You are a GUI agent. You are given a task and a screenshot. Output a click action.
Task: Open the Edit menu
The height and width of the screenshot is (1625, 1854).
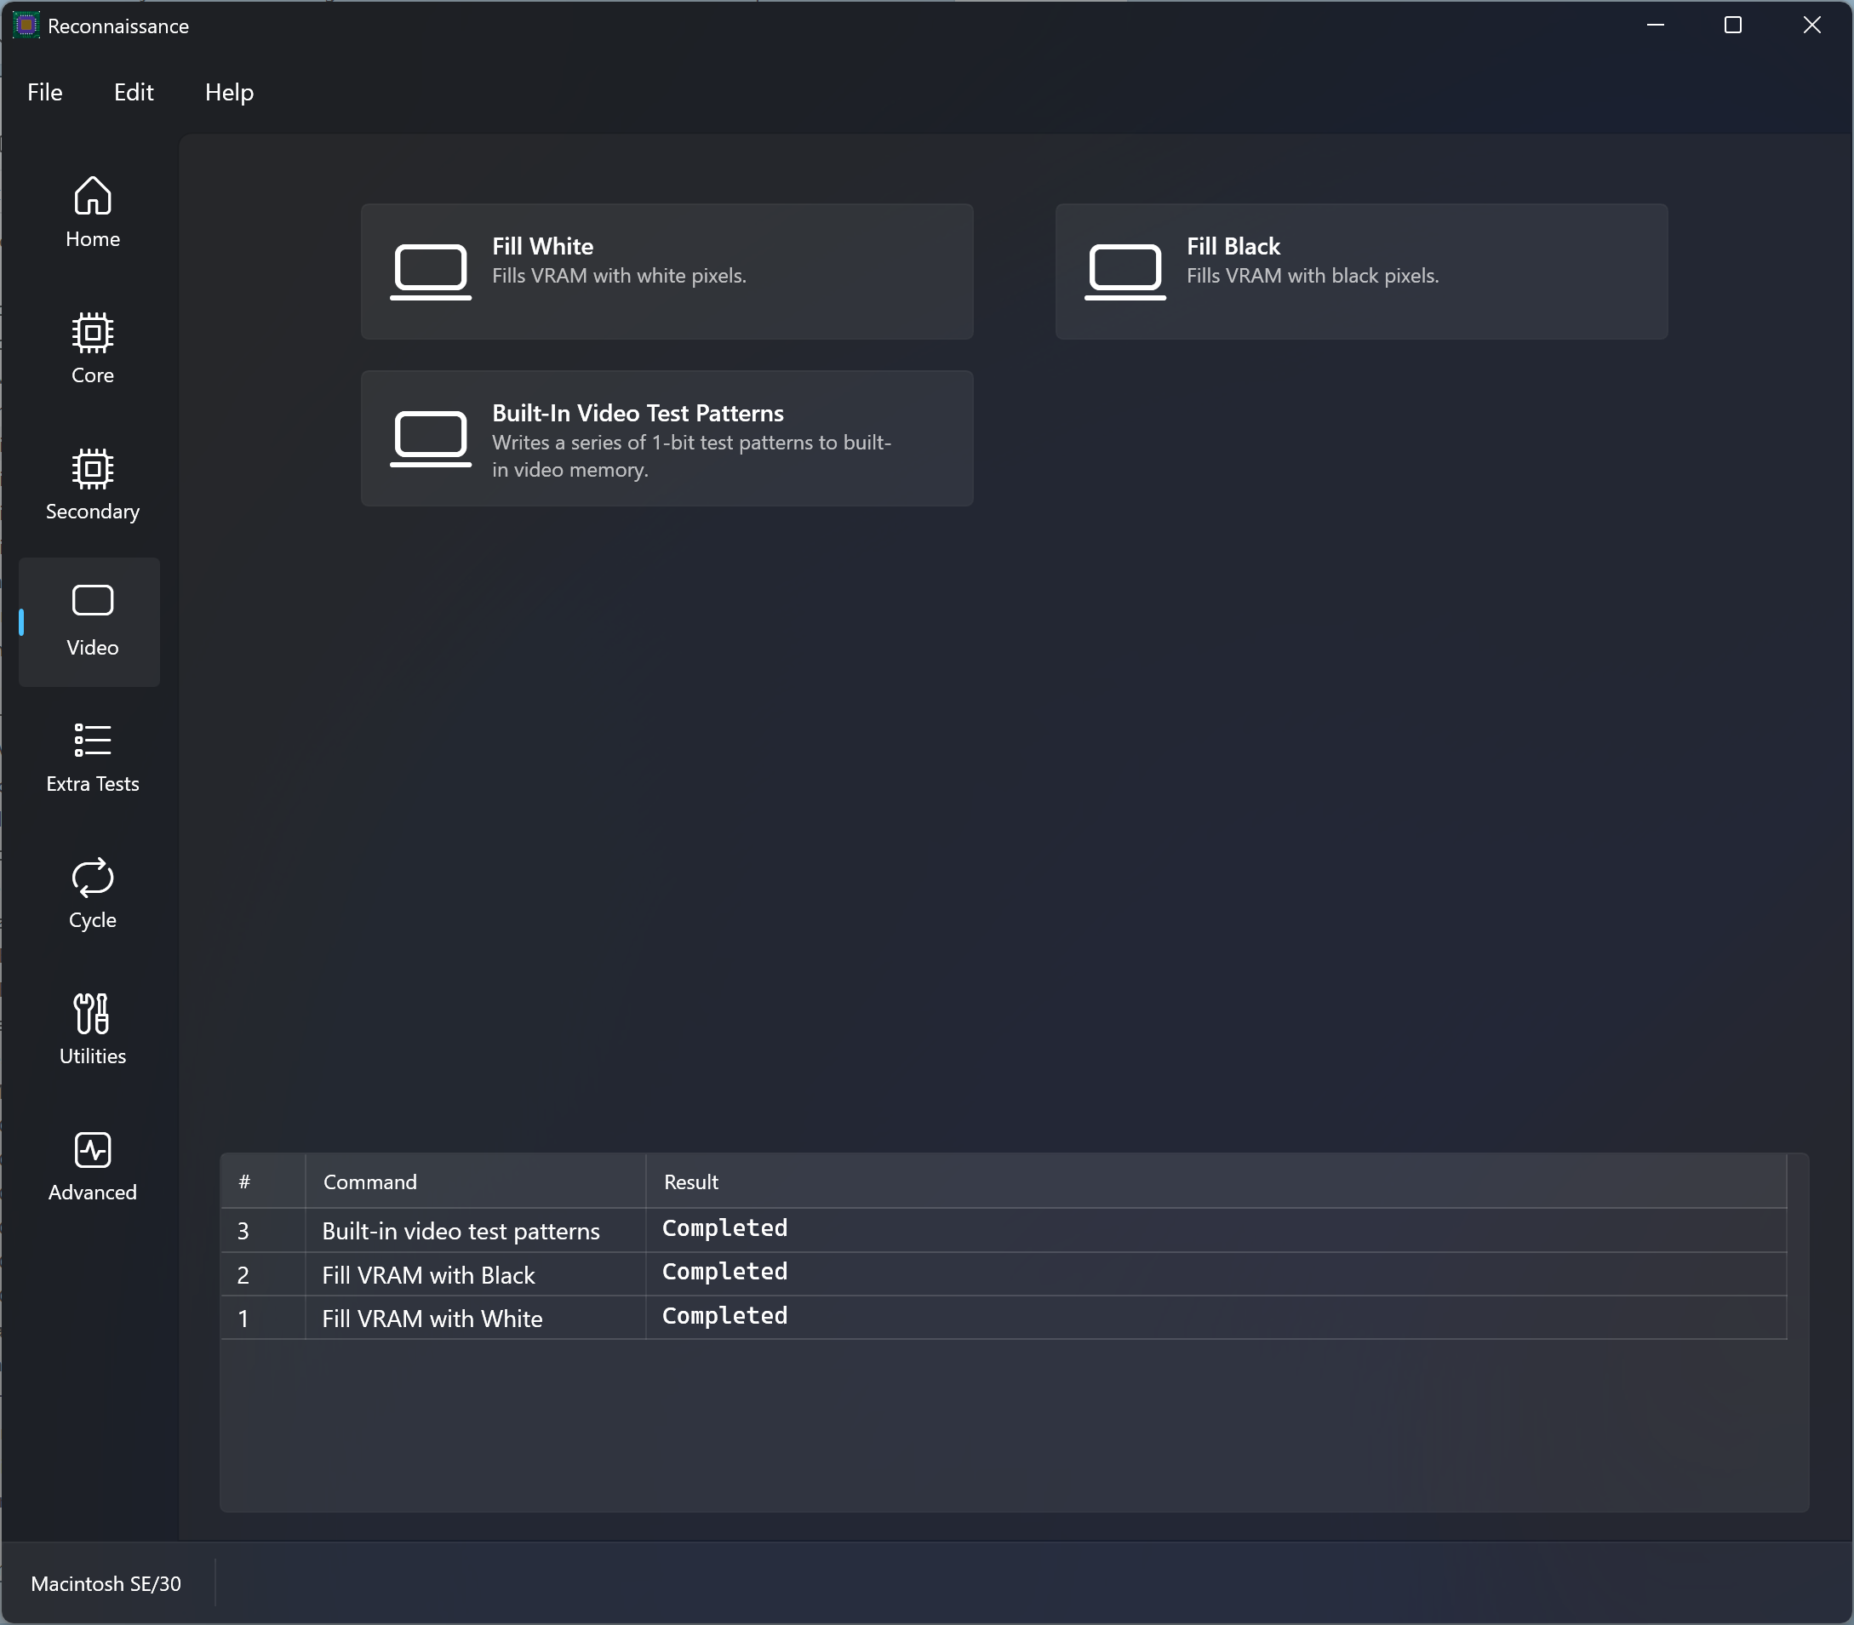(134, 93)
